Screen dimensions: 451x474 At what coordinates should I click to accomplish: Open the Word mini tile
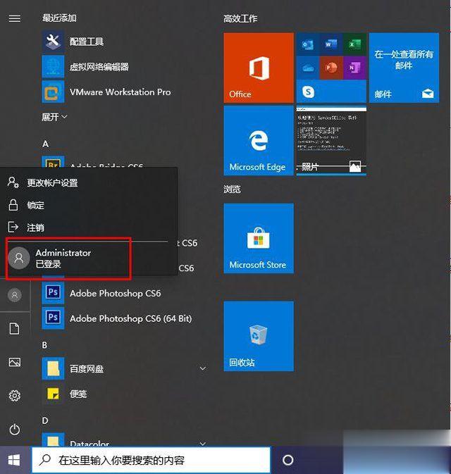point(331,45)
